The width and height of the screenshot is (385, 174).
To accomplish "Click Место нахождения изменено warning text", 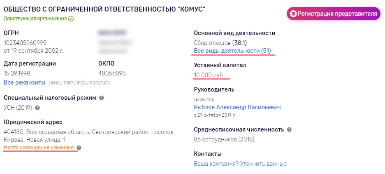I will [x=39, y=148].
